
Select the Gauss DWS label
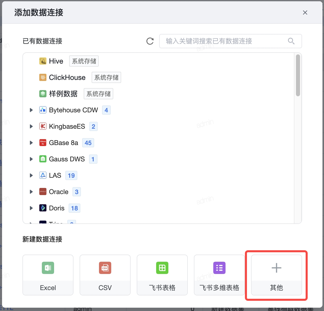pyautogui.click(x=67, y=159)
